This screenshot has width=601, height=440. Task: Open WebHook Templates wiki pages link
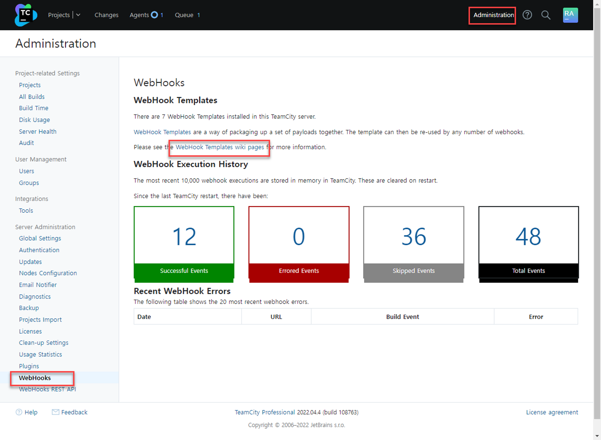tap(220, 147)
